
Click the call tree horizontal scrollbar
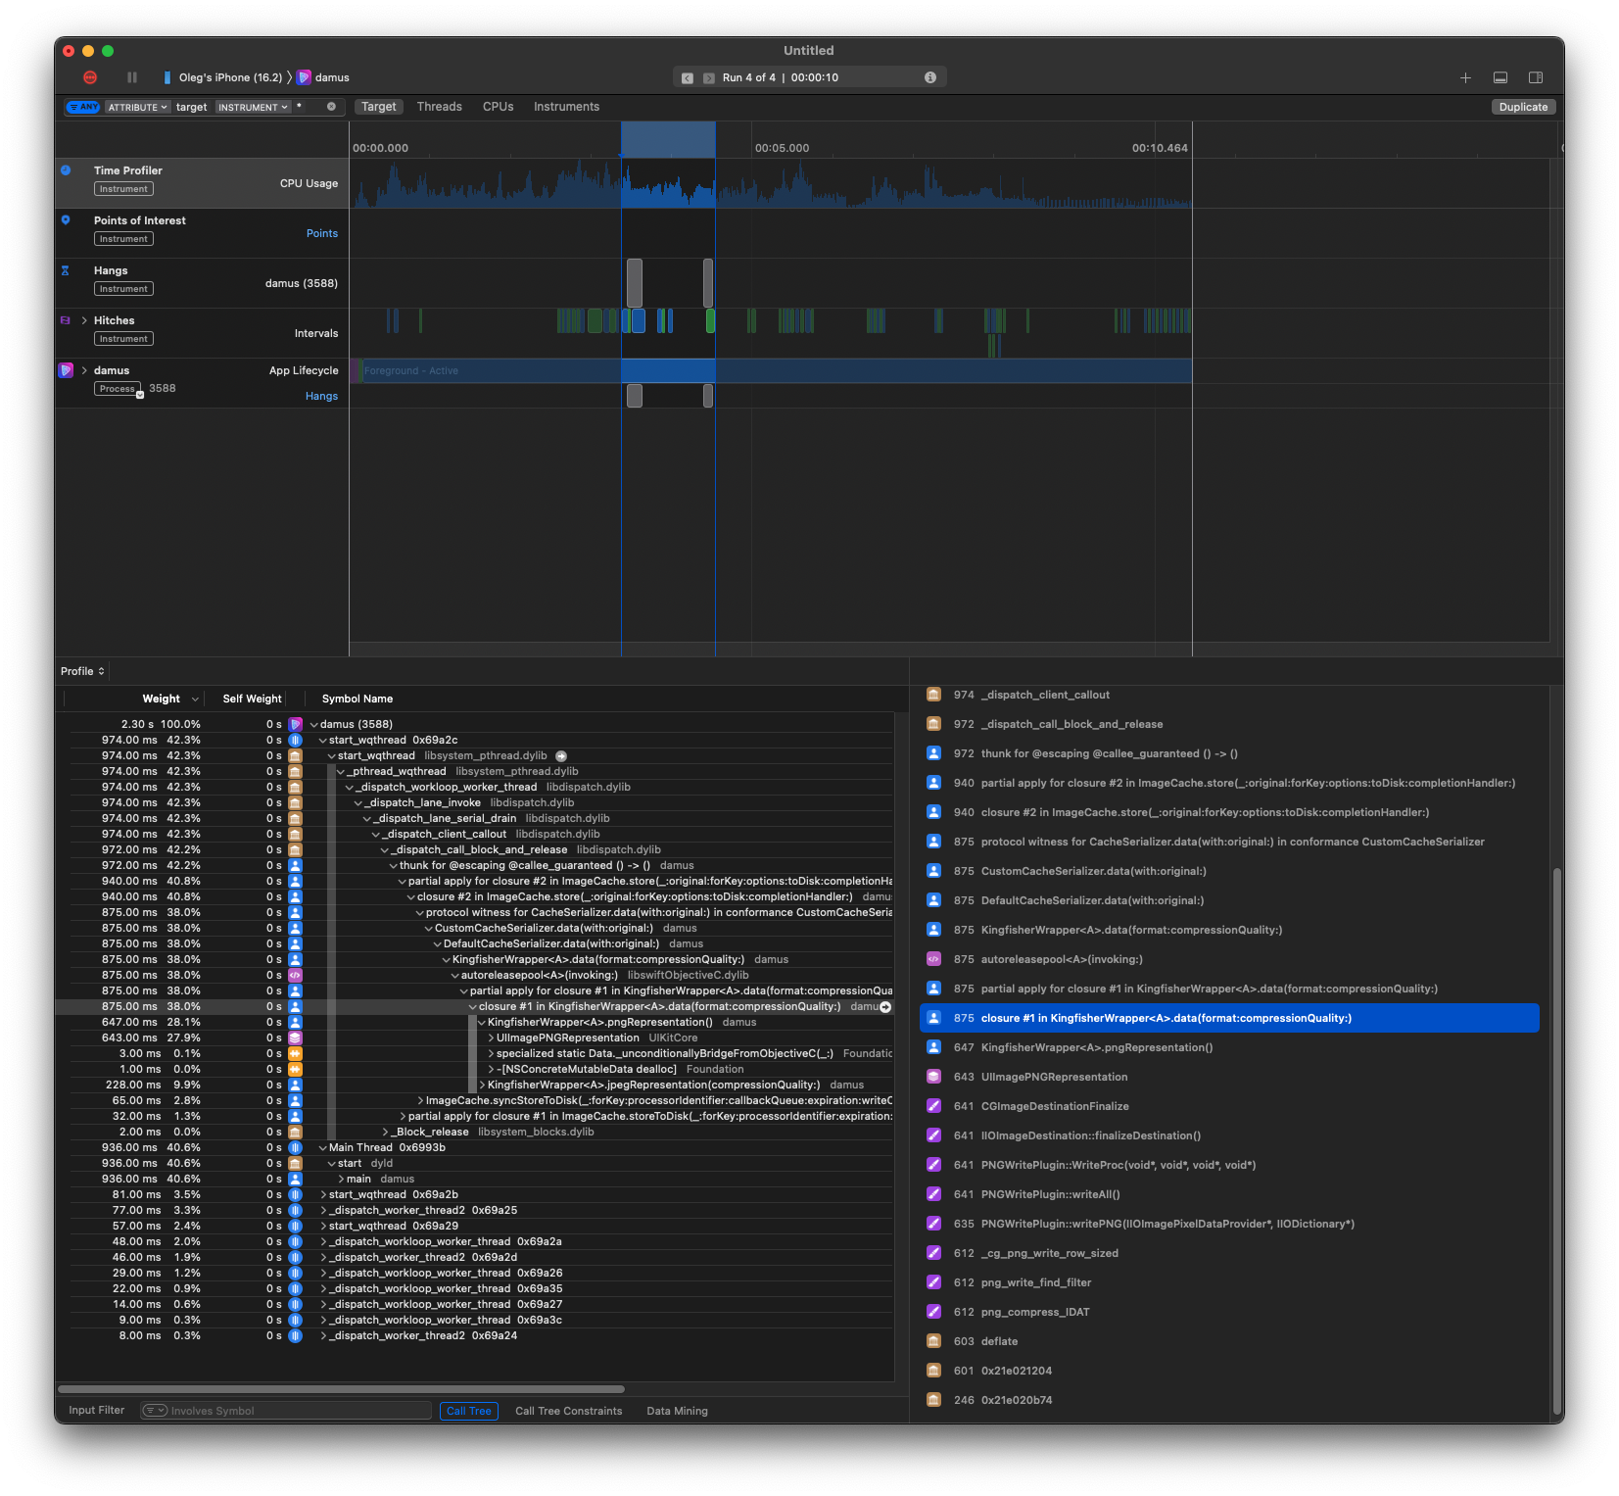(341, 1388)
